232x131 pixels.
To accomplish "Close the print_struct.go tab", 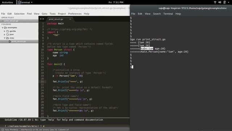I will [x=70, y=19].
